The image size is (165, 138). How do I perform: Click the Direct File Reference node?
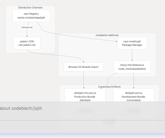[x=132, y=67]
